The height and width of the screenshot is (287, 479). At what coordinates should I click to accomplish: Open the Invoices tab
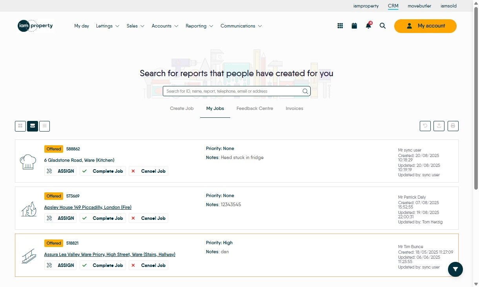(294, 108)
